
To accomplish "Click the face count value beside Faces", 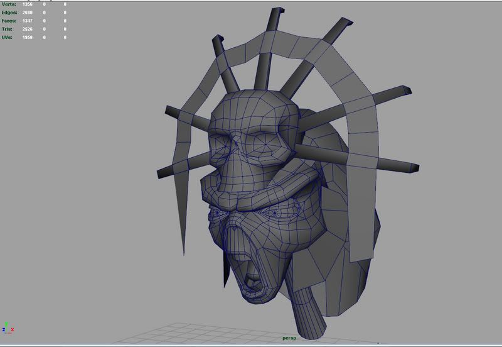I will (28, 21).
